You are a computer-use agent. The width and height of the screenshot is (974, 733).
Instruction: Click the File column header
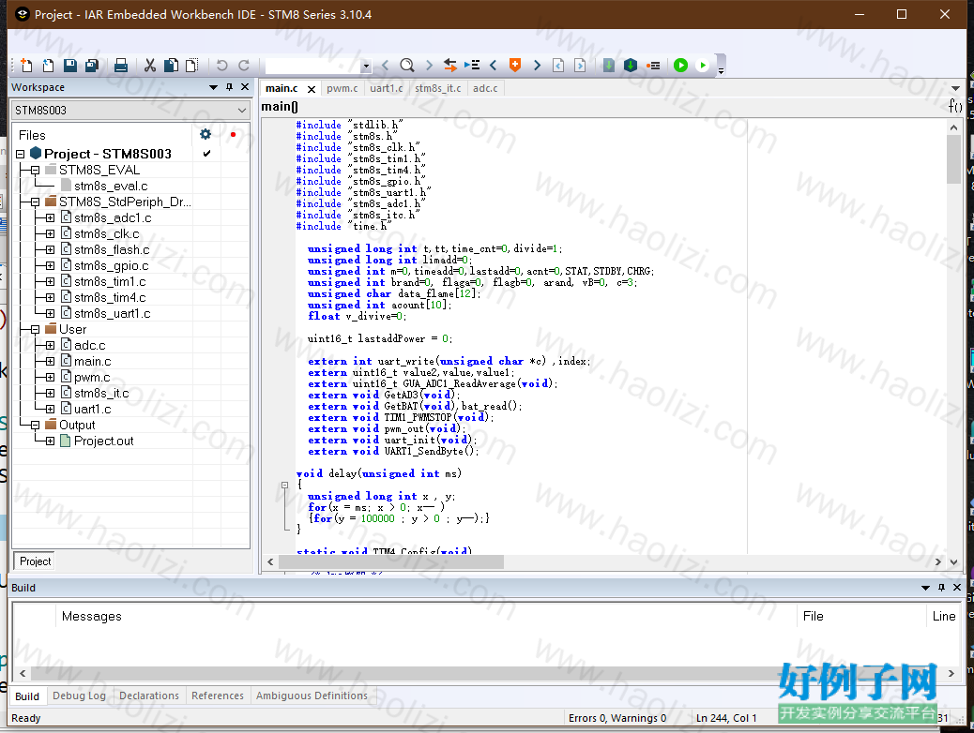click(x=861, y=617)
